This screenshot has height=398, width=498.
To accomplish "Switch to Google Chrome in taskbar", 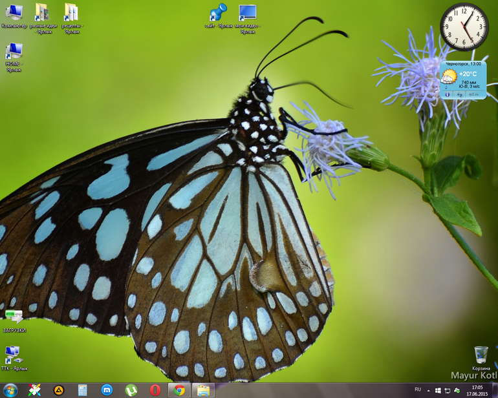I will click(179, 390).
